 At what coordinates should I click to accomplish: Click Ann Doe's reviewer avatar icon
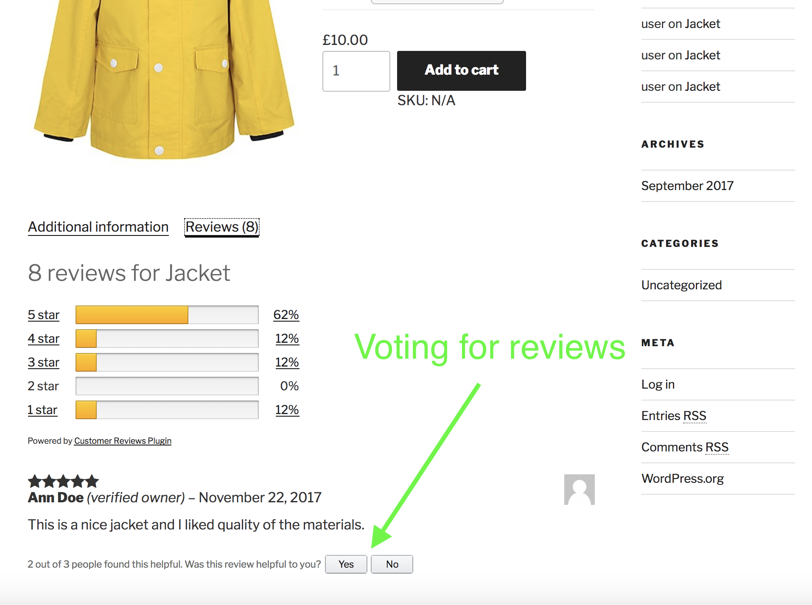[x=579, y=490]
